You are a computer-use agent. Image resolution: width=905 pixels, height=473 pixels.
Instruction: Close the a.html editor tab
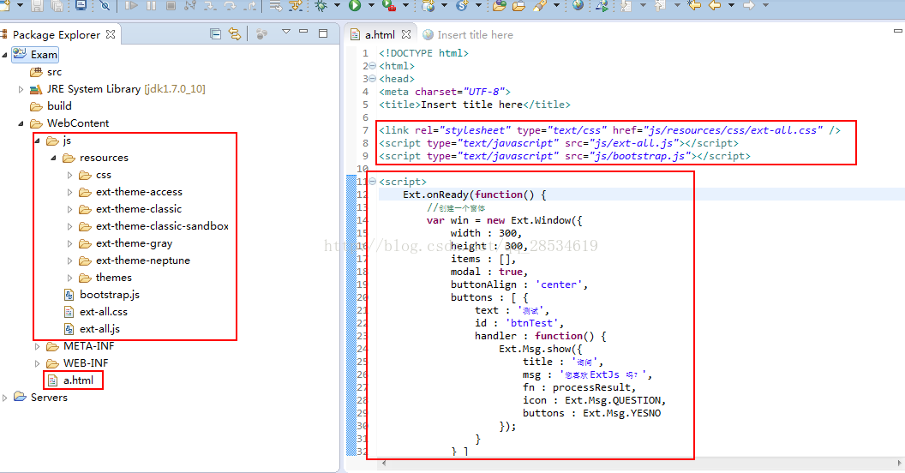pos(406,34)
